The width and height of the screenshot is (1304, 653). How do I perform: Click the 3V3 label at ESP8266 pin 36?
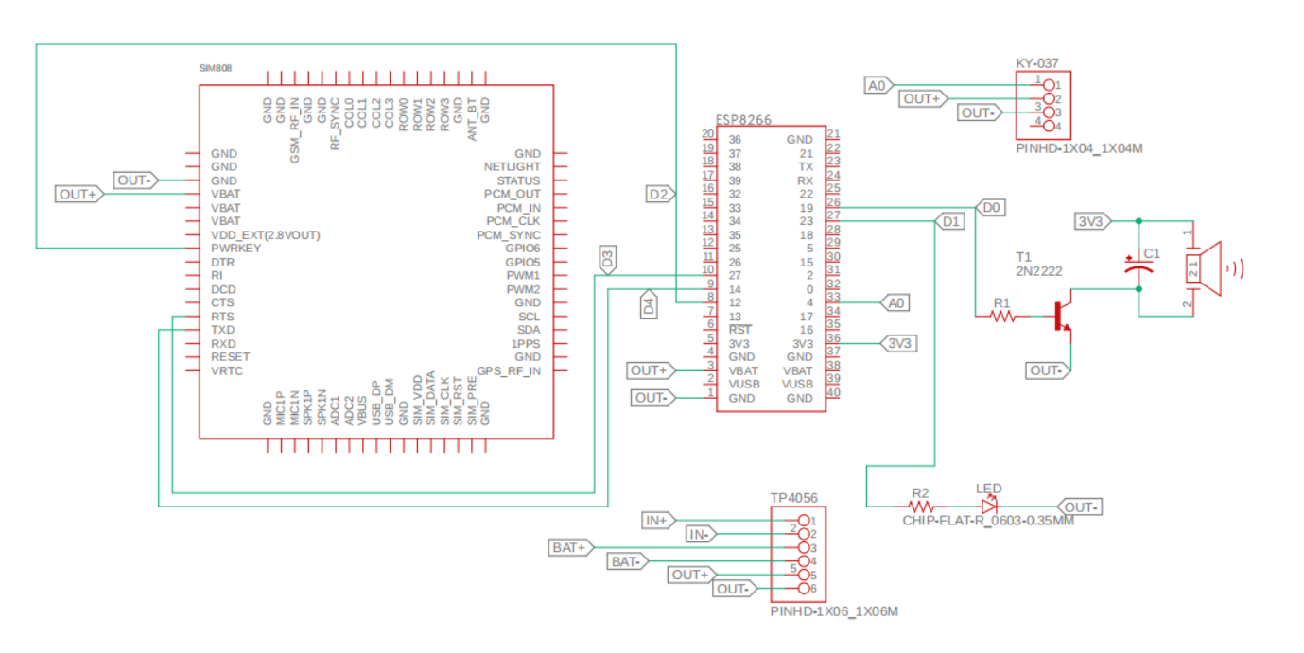tap(898, 343)
